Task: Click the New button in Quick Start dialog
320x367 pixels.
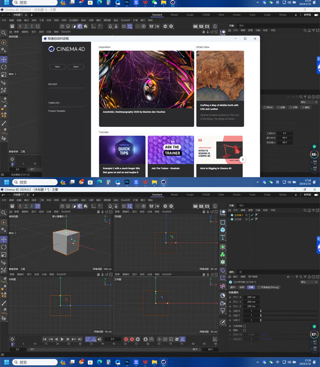Action: click(x=58, y=66)
